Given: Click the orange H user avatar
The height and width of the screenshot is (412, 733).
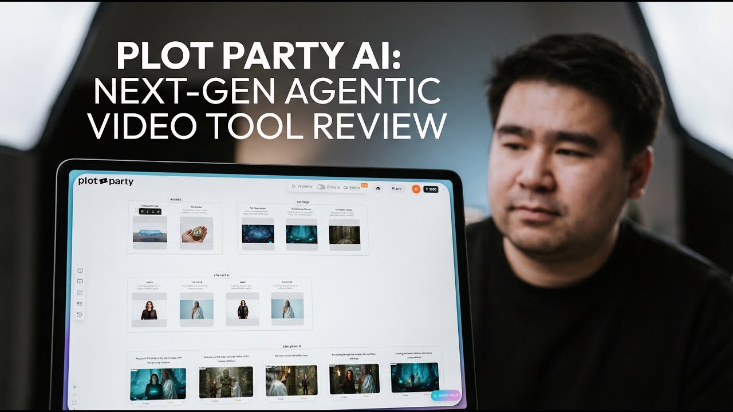Looking at the screenshot, I should (416, 189).
